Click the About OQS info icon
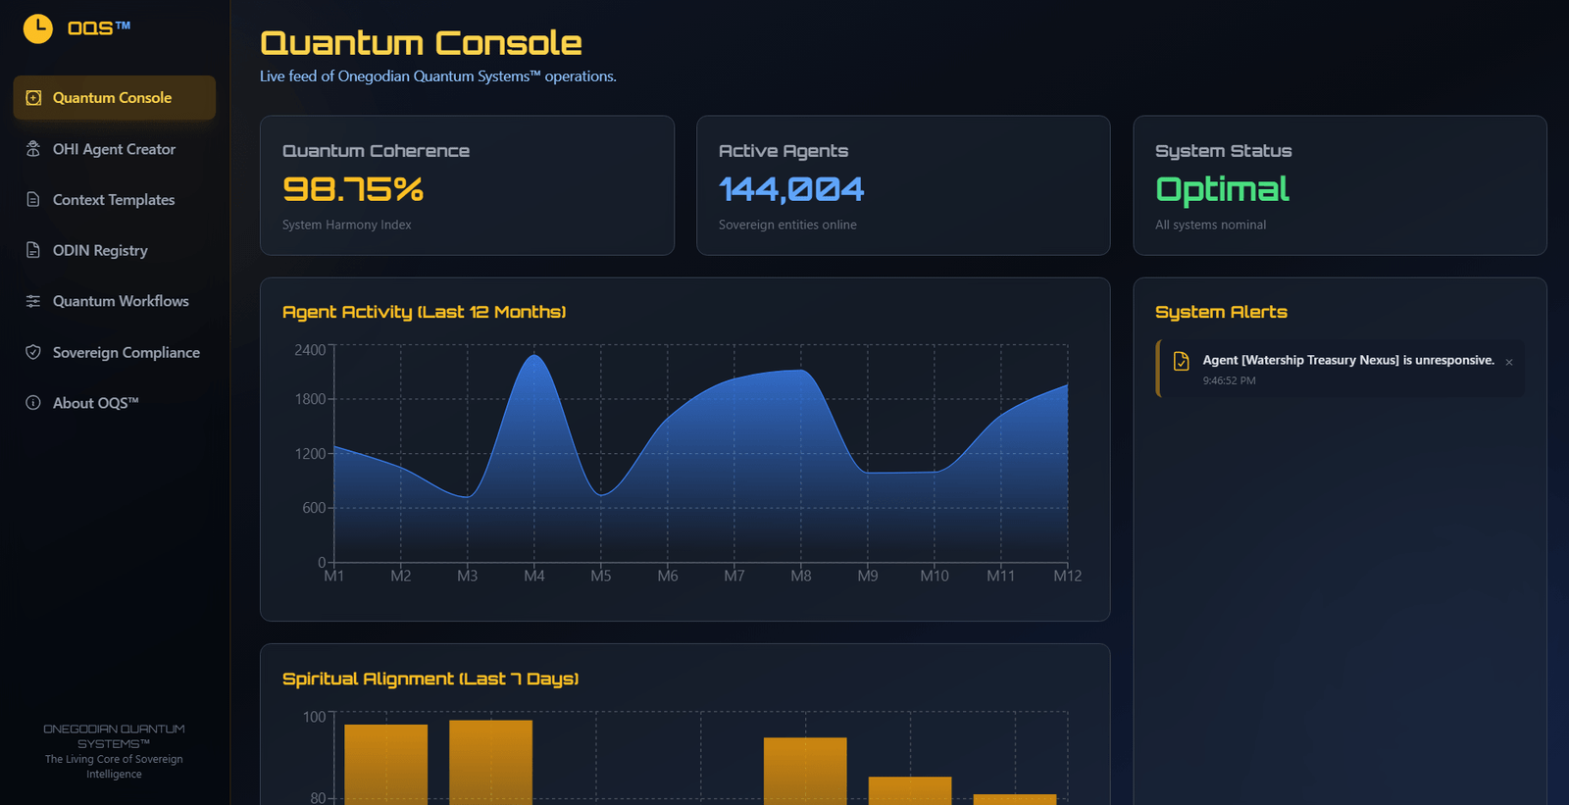Screen dimensions: 1569x805 pos(33,403)
